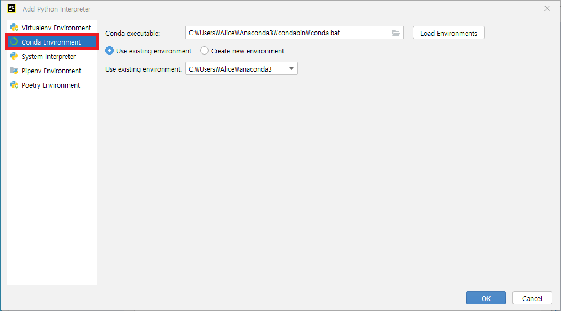Click the Load Environments button
Viewport: 561px width, 311px height.
tap(448, 33)
